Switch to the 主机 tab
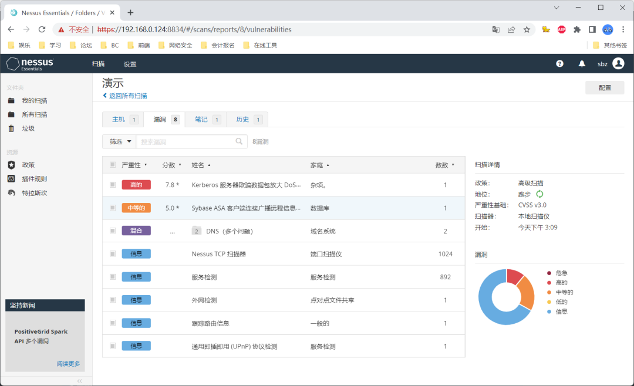 123,120
